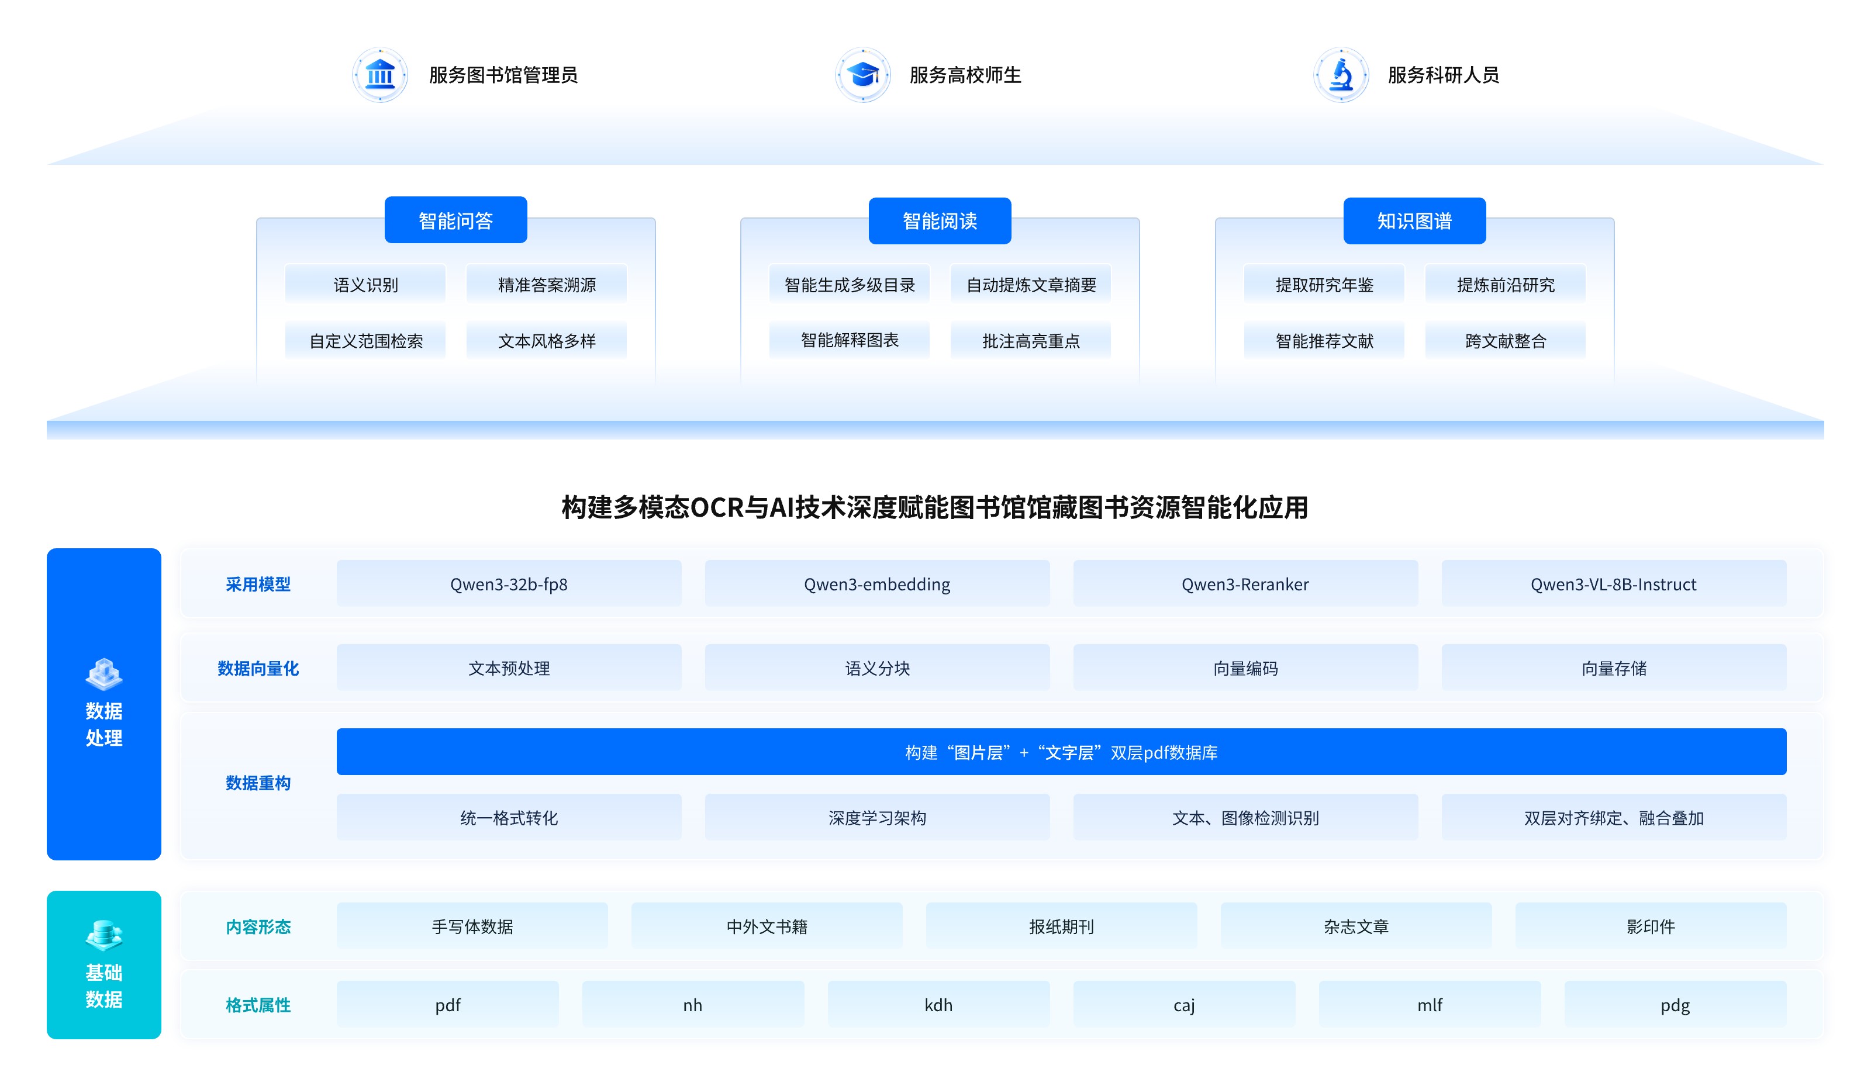Click the 内容形态 row label
Screen dimensions: 1871x1086
258,926
